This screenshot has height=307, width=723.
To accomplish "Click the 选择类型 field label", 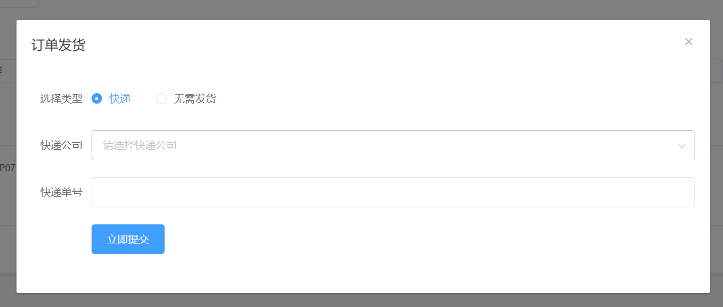I will pyautogui.click(x=61, y=99).
